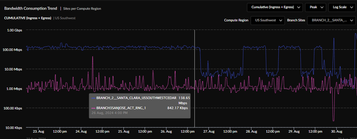This screenshot has height=139, width=357.
Task: Click the vertical crosshair time marker line
Action: pyautogui.click(x=195, y=79)
